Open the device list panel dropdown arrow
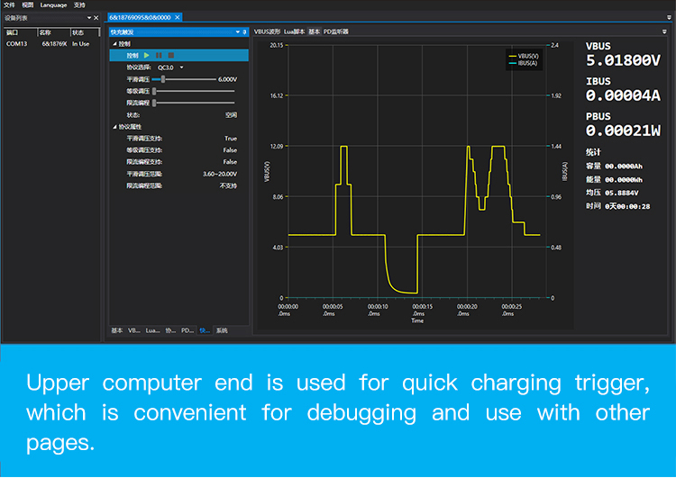Image resolution: width=676 pixels, height=478 pixels. coord(87,17)
